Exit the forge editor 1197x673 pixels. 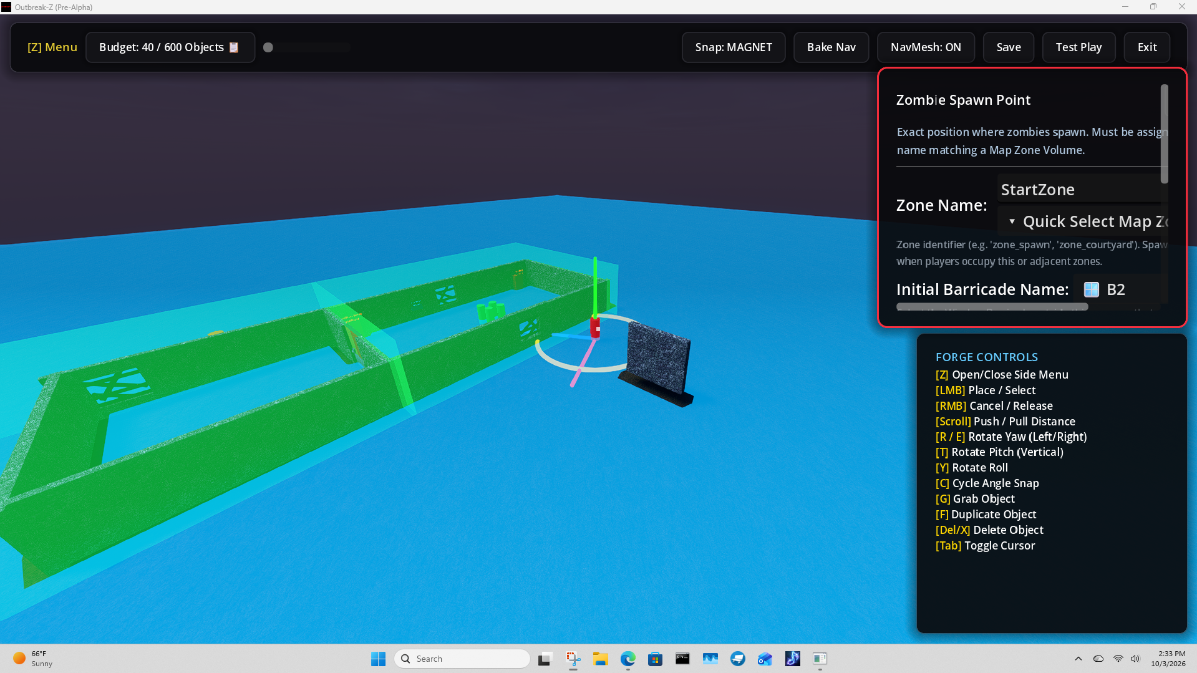[x=1147, y=47]
